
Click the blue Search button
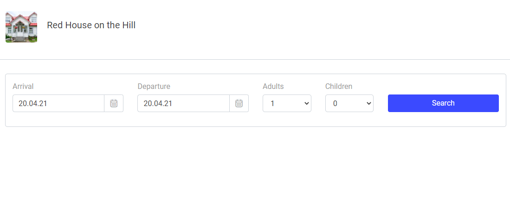(443, 103)
